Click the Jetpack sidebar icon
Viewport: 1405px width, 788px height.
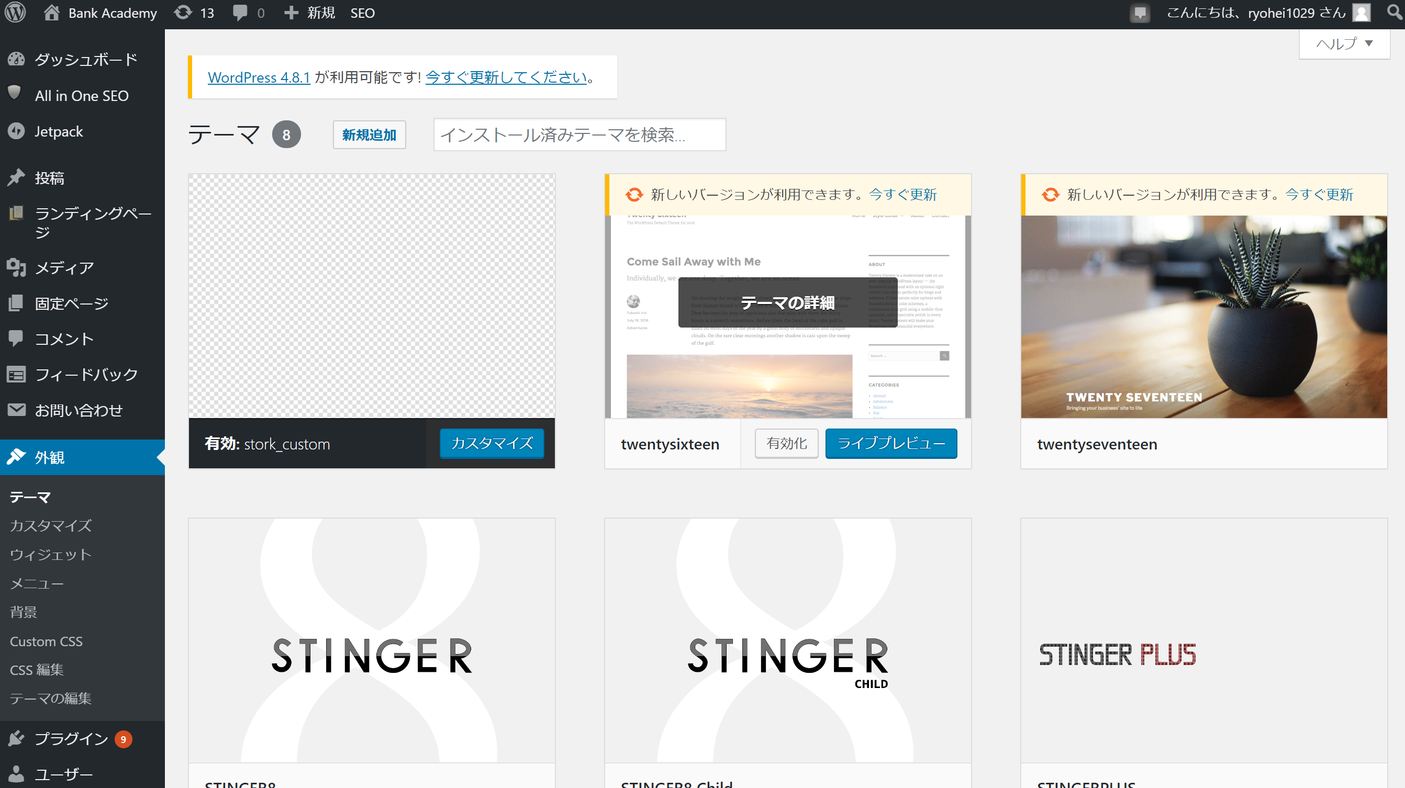[16, 131]
